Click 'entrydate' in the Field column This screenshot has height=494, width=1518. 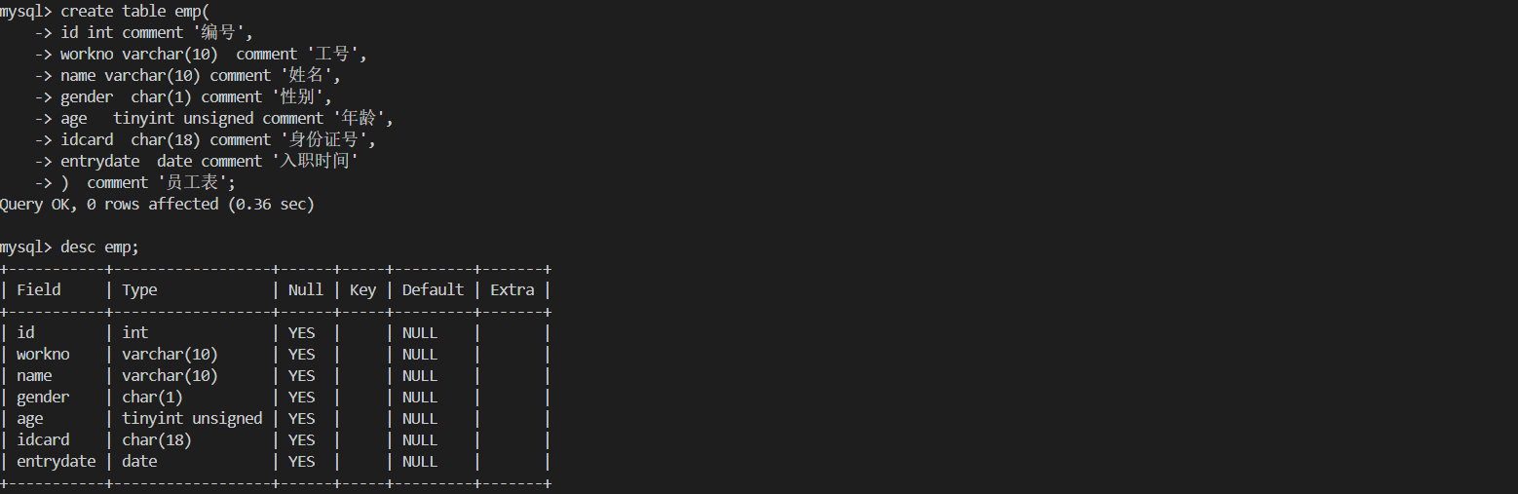[x=57, y=461]
